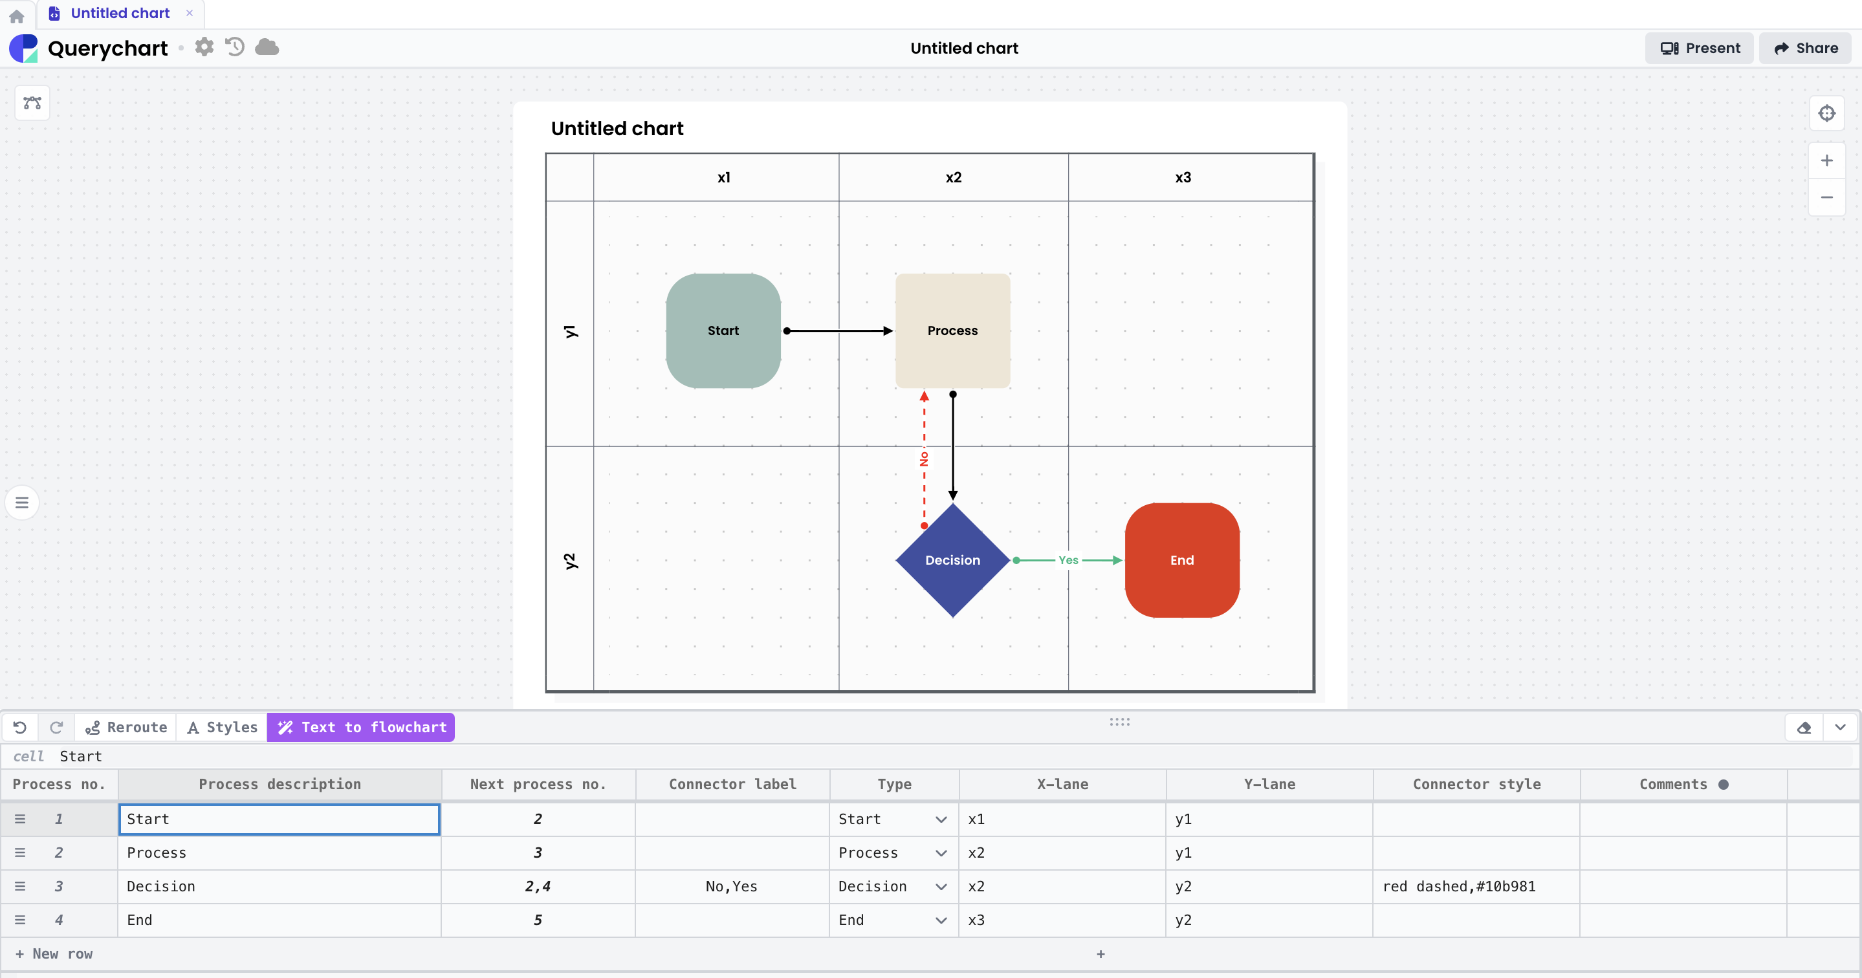This screenshot has width=1862, height=978.
Task: Add a New row to table
Action: pos(54,954)
